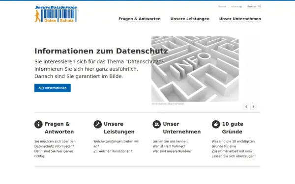Click the info circle icon beside Fragen & Antworten
295x184 pixels.
coord(38,124)
